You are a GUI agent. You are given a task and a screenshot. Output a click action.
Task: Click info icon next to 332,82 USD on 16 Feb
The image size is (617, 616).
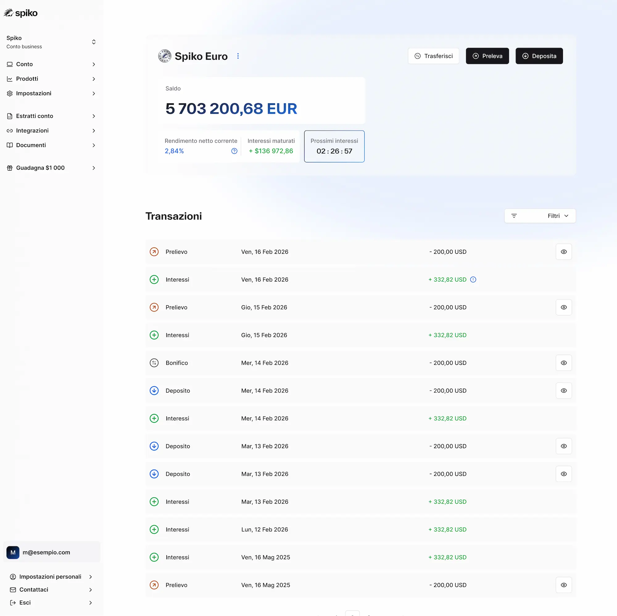(x=473, y=279)
